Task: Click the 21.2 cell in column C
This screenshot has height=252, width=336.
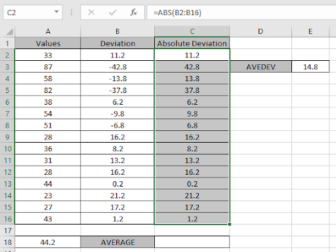Action: (192, 196)
